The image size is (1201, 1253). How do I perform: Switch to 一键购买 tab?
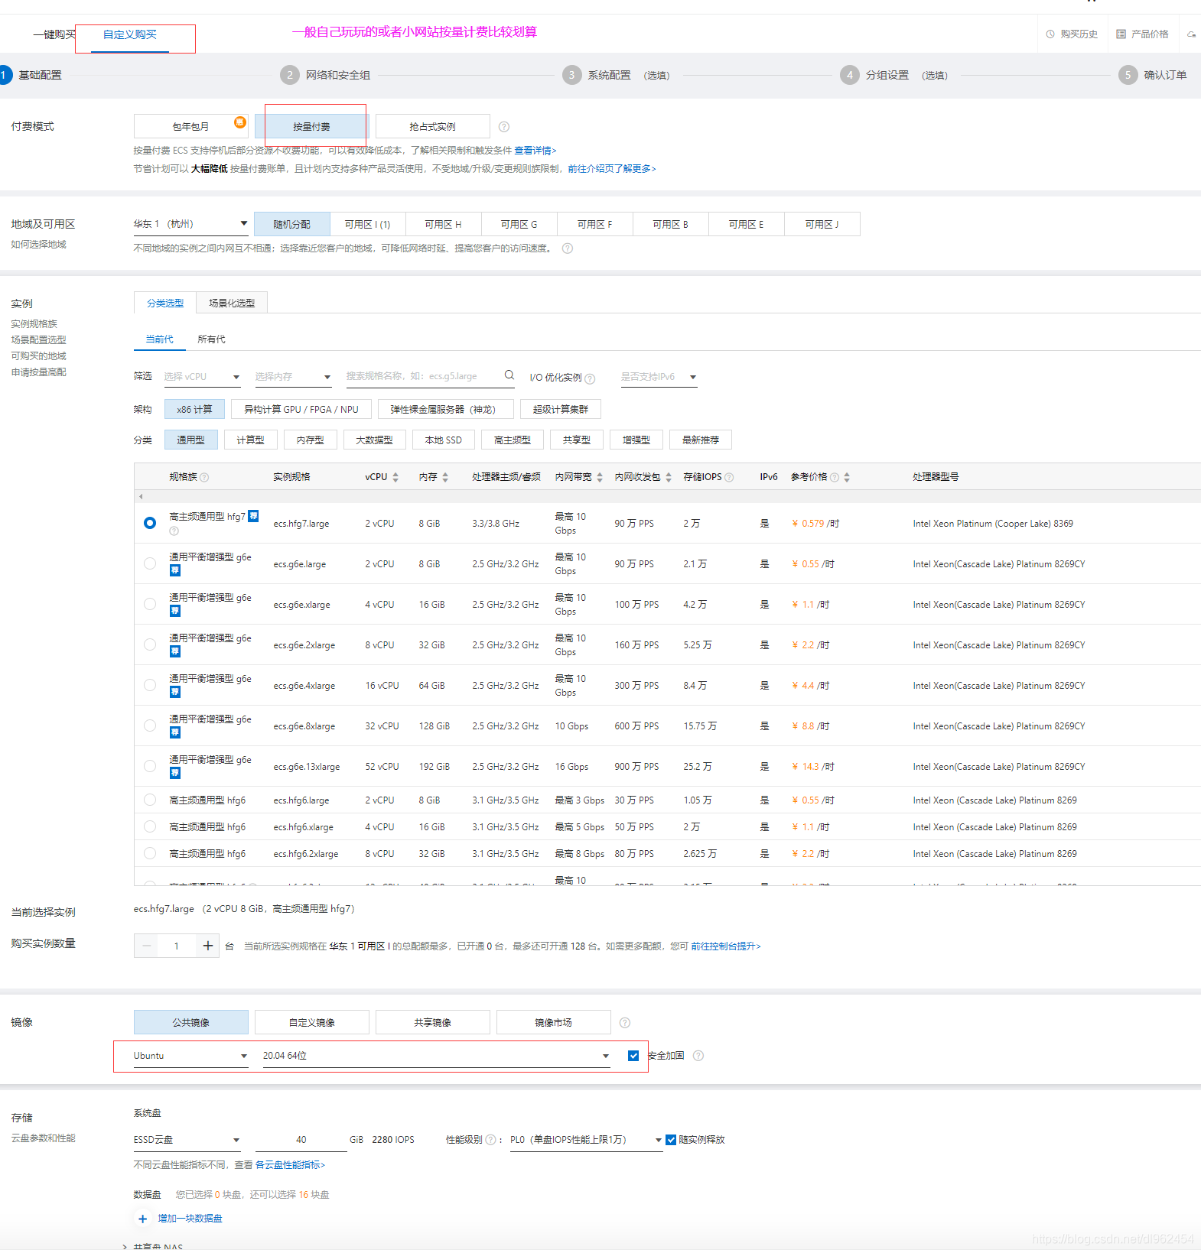coord(54,35)
